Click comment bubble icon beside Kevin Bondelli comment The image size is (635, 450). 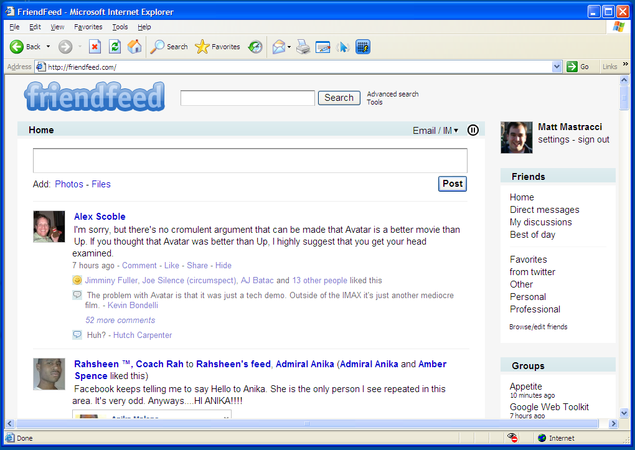pos(77,294)
